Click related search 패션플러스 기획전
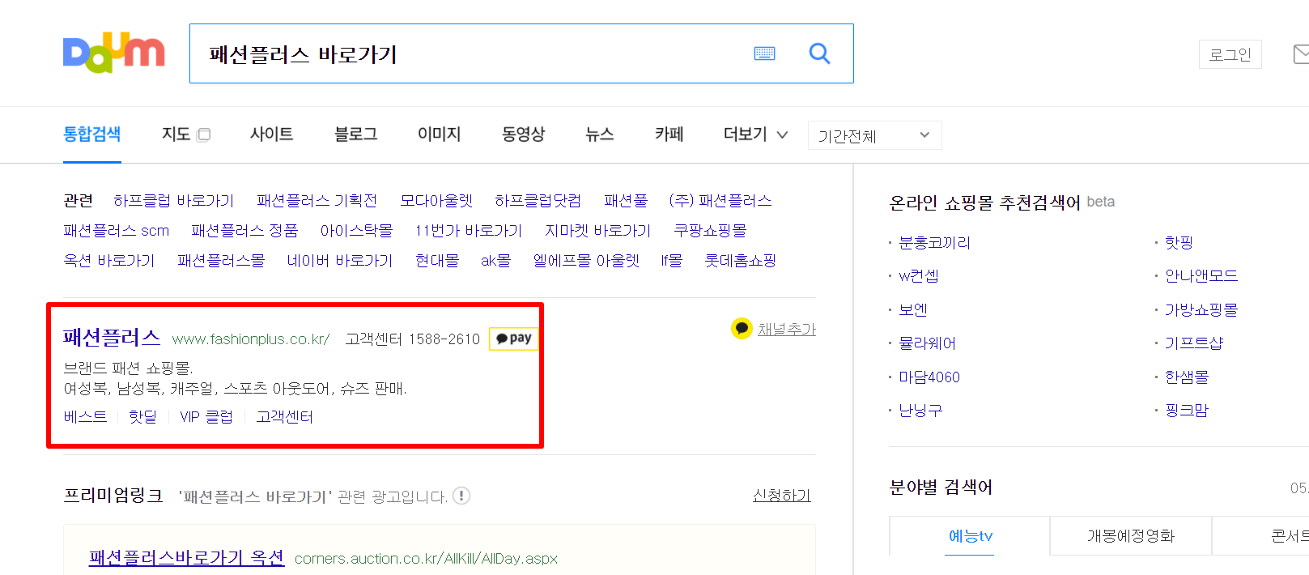Image resolution: width=1309 pixels, height=575 pixels. click(x=317, y=201)
